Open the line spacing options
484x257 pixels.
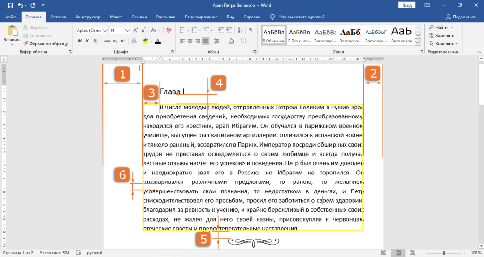[218, 41]
